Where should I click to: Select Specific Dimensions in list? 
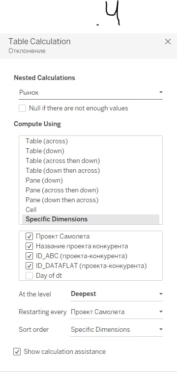(90, 219)
